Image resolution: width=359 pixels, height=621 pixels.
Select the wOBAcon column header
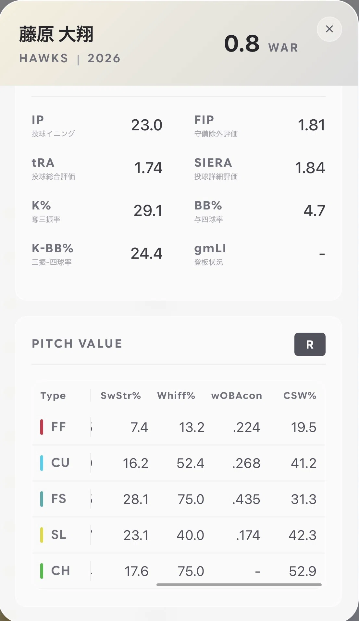237,396
